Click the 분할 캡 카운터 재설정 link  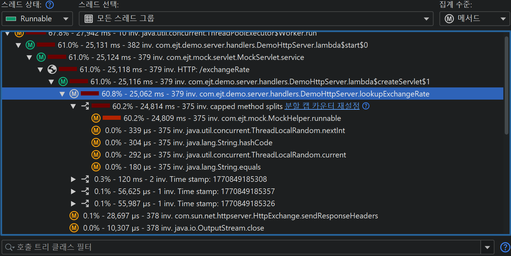tap(322, 106)
